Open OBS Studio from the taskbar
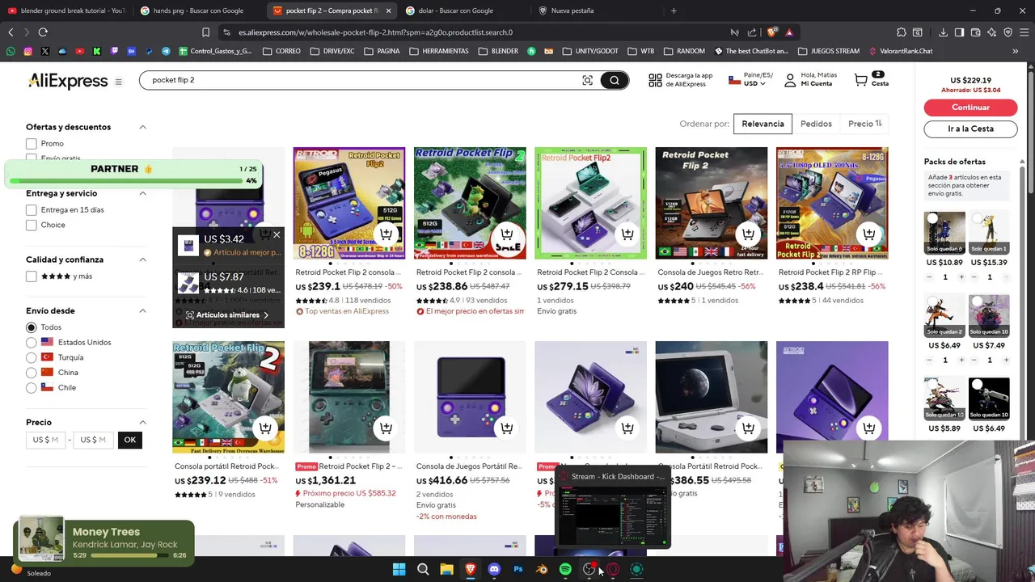 [x=589, y=569]
